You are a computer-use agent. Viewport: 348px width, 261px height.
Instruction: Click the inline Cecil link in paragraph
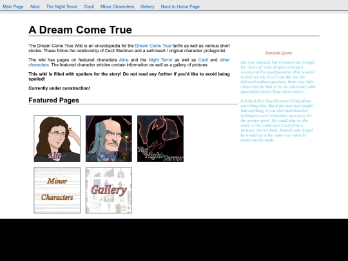pyautogui.click(x=203, y=60)
